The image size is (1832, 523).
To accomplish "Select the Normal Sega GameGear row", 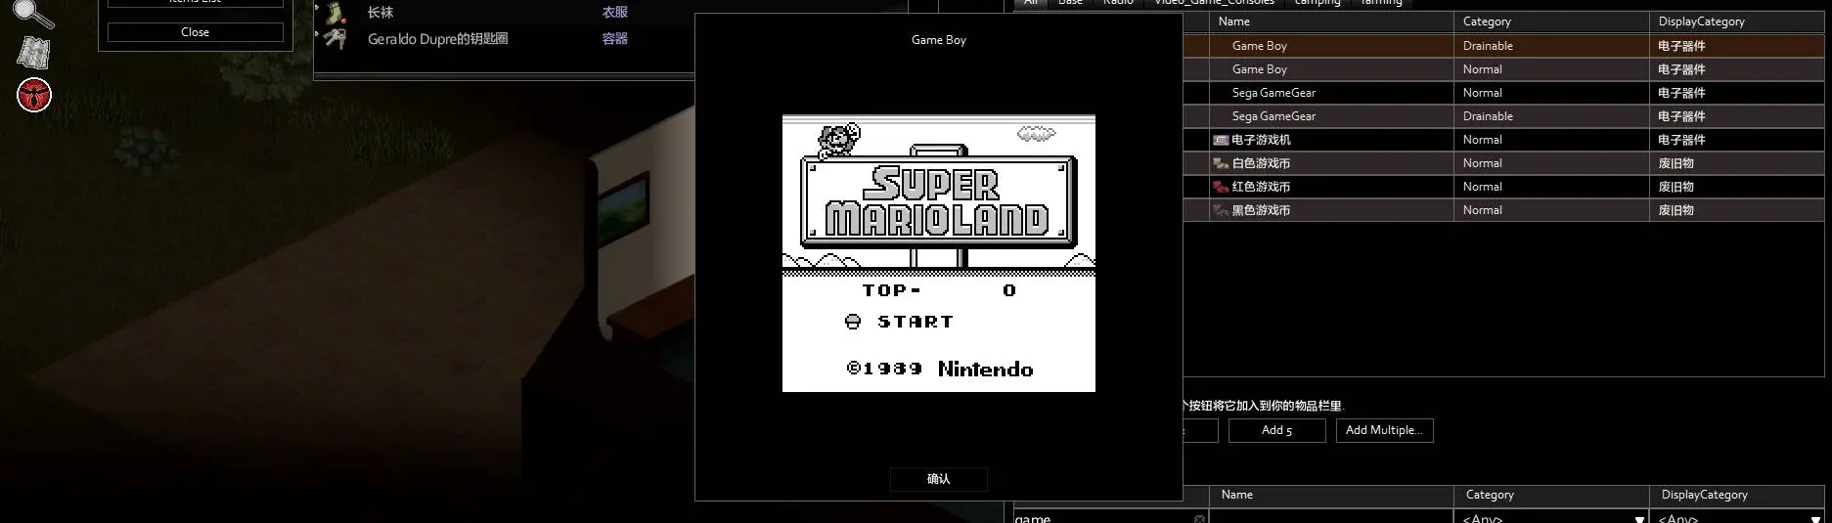I will [x=1504, y=93].
